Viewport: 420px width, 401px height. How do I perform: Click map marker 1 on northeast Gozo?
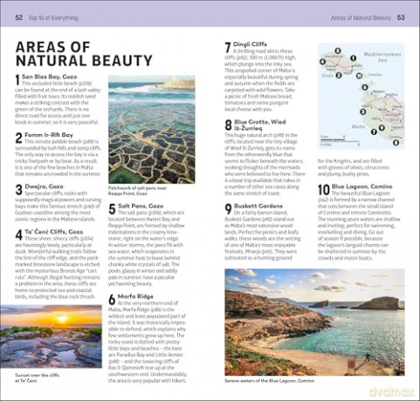353,58
